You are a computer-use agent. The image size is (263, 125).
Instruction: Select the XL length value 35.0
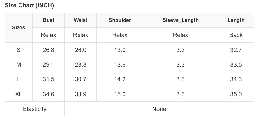[x=236, y=94]
